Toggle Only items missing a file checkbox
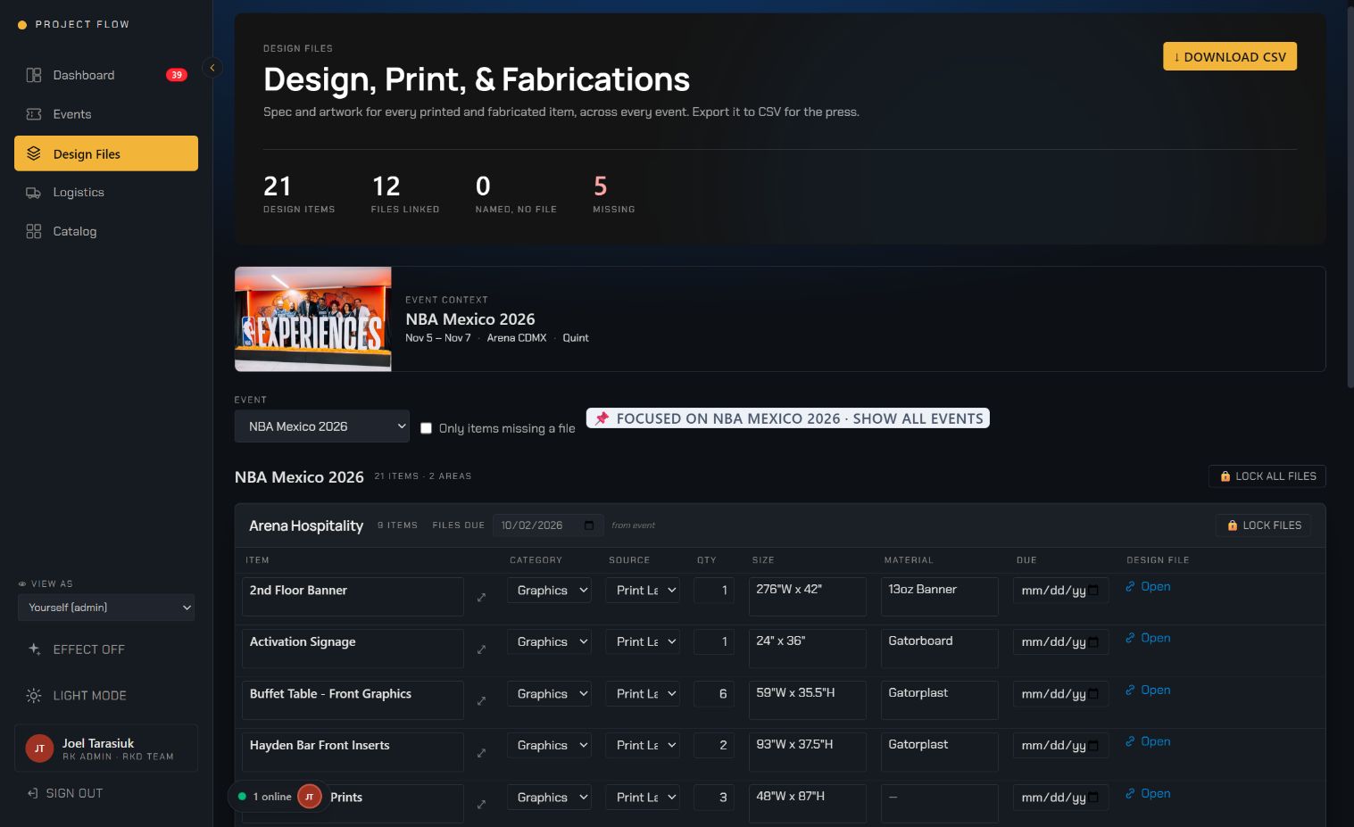The image size is (1354, 827). click(426, 428)
